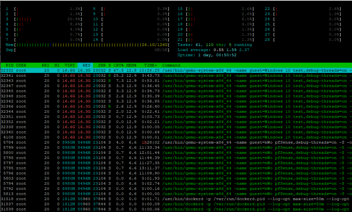This screenshot has width=352, height=212.
Task: Click CPU 18 meter showing 4.0%
Action: coord(216,24)
